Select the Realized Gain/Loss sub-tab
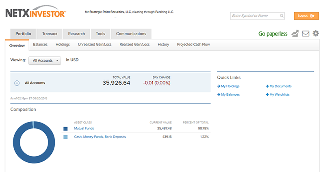 pyautogui.click(x=134, y=45)
